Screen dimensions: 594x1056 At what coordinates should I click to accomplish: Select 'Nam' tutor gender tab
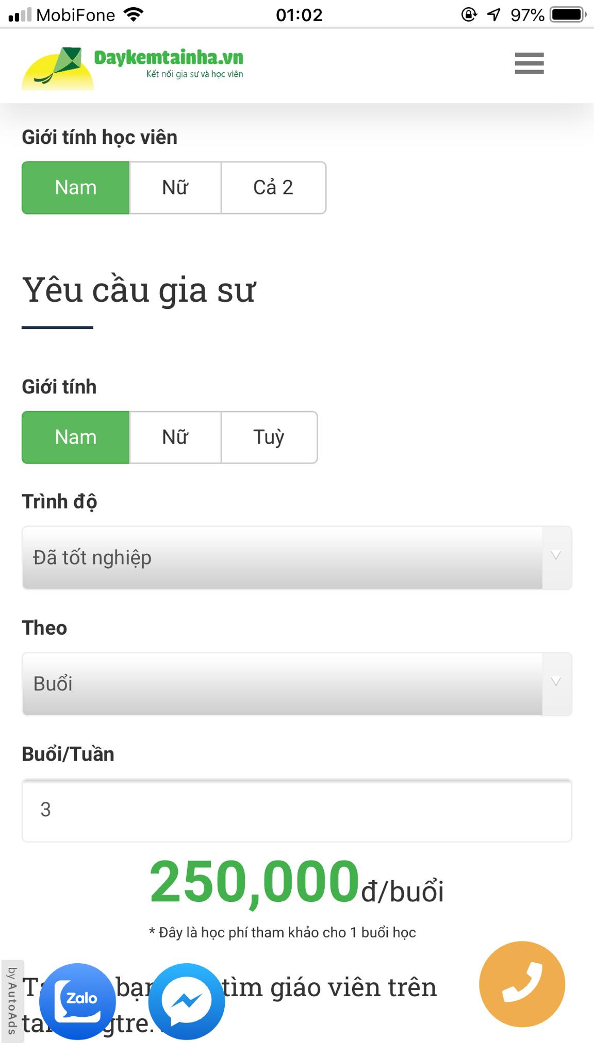point(75,437)
